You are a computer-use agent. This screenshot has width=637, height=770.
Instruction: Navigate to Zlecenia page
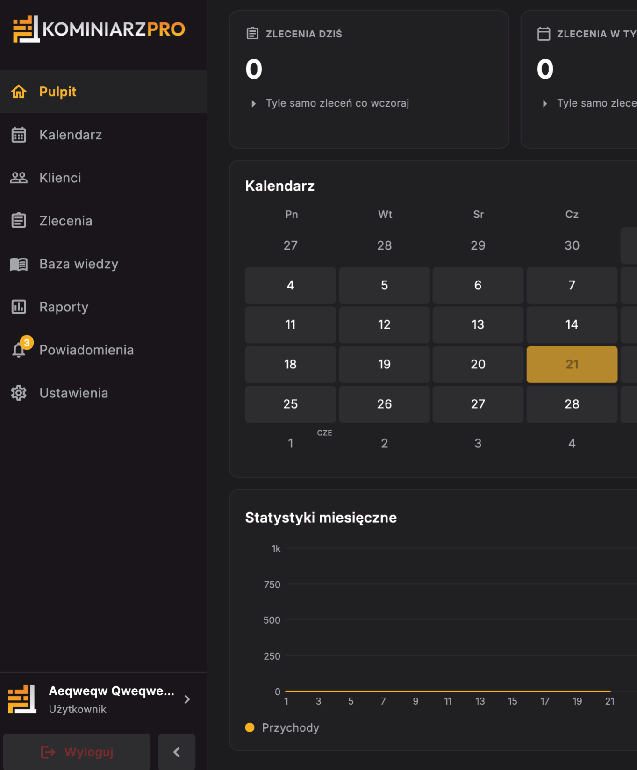103,221
